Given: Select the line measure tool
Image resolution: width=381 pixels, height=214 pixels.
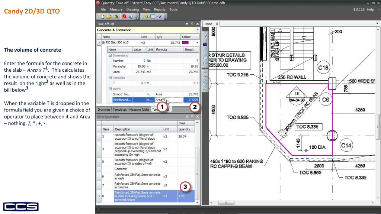Looking at the screenshot, I should tap(205, 51).
